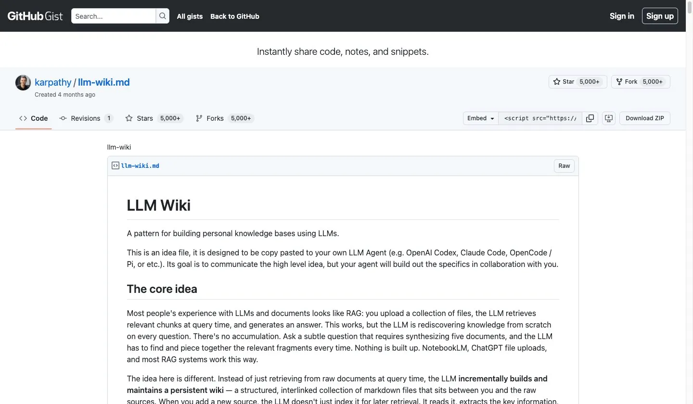The width and height of the screenshot is (693, 404).
Task: Open the GitHub Gist logo home link
Action: pyautogui.click(x=35, y=16)
